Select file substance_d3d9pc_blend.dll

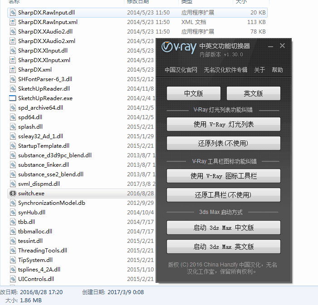click(x=55, y=155)
